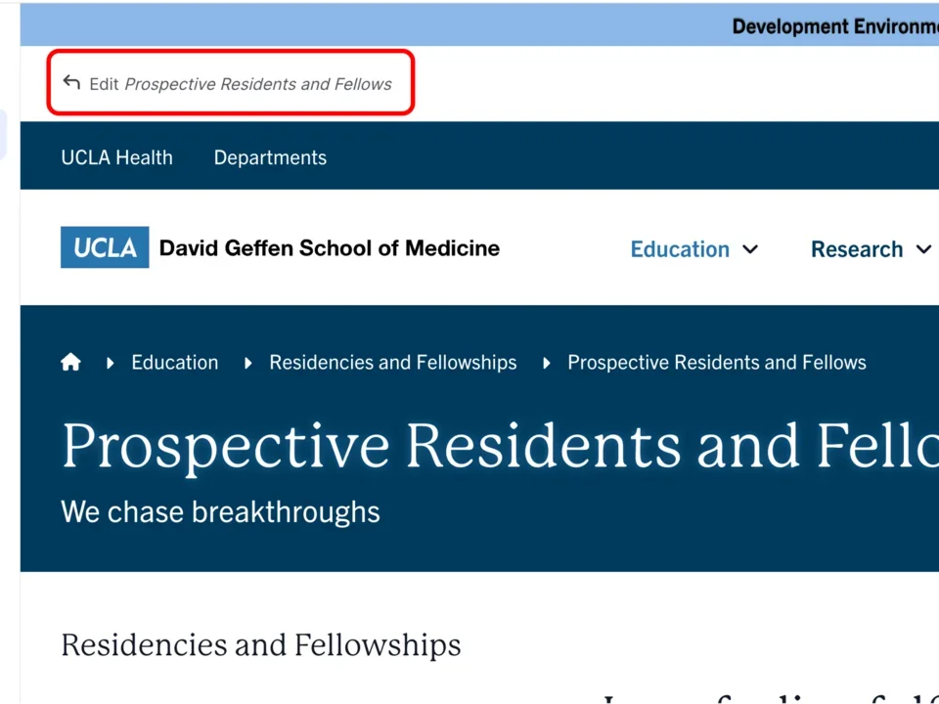Click the down arrow beside Education

click(750, 249)
